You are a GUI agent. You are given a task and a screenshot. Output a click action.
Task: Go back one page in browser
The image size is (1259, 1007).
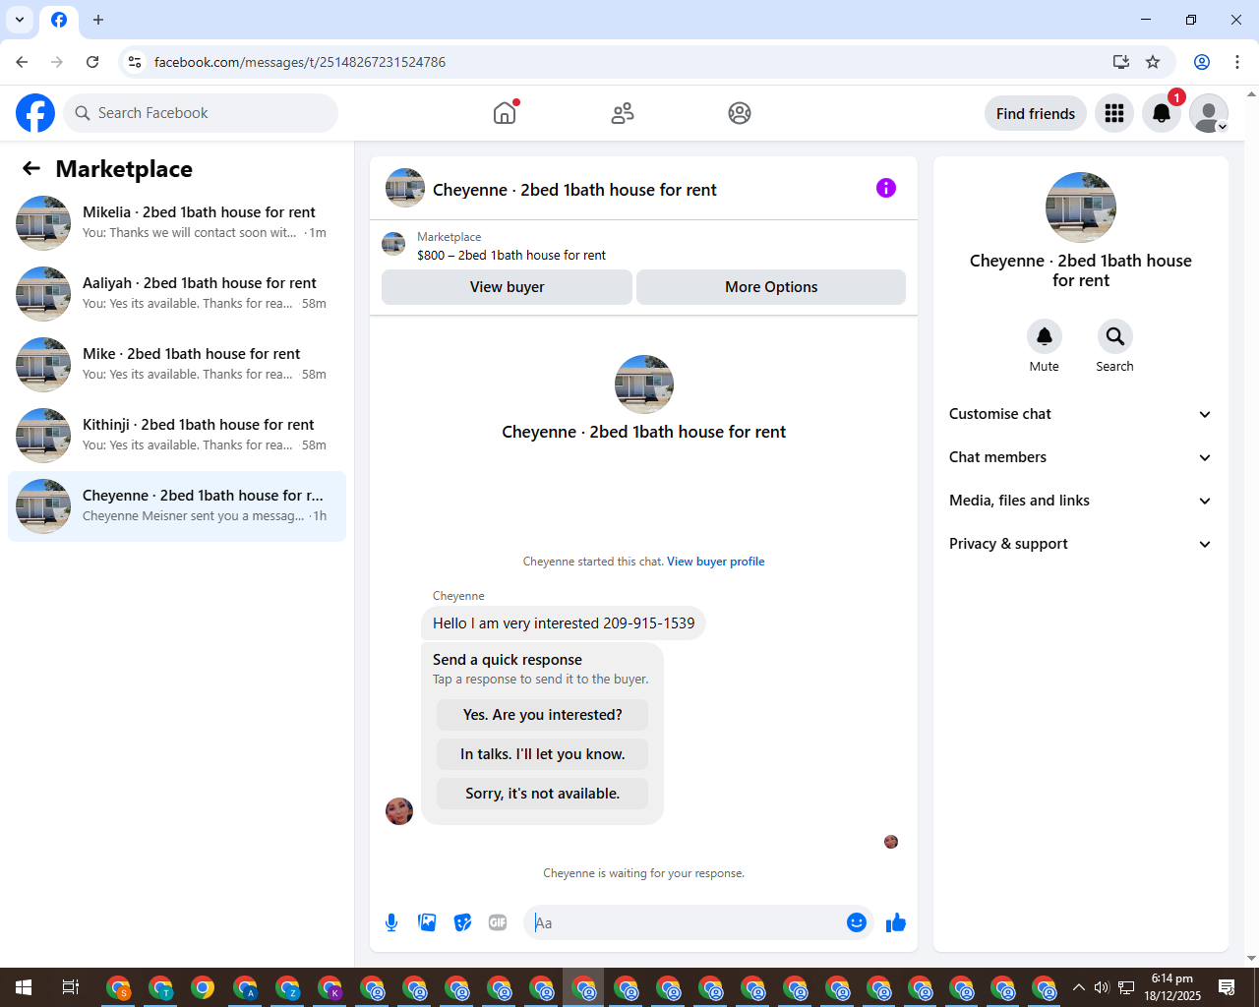coord(22,62)
